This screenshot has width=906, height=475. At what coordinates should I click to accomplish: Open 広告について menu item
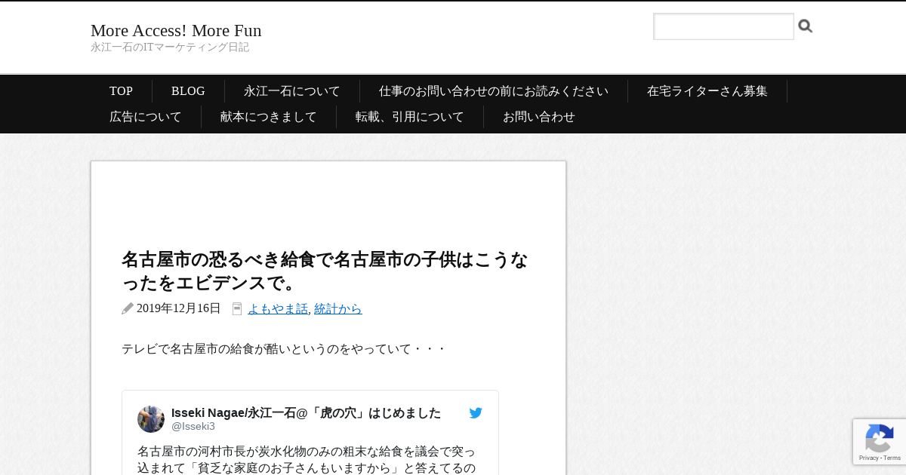point(146,117)
